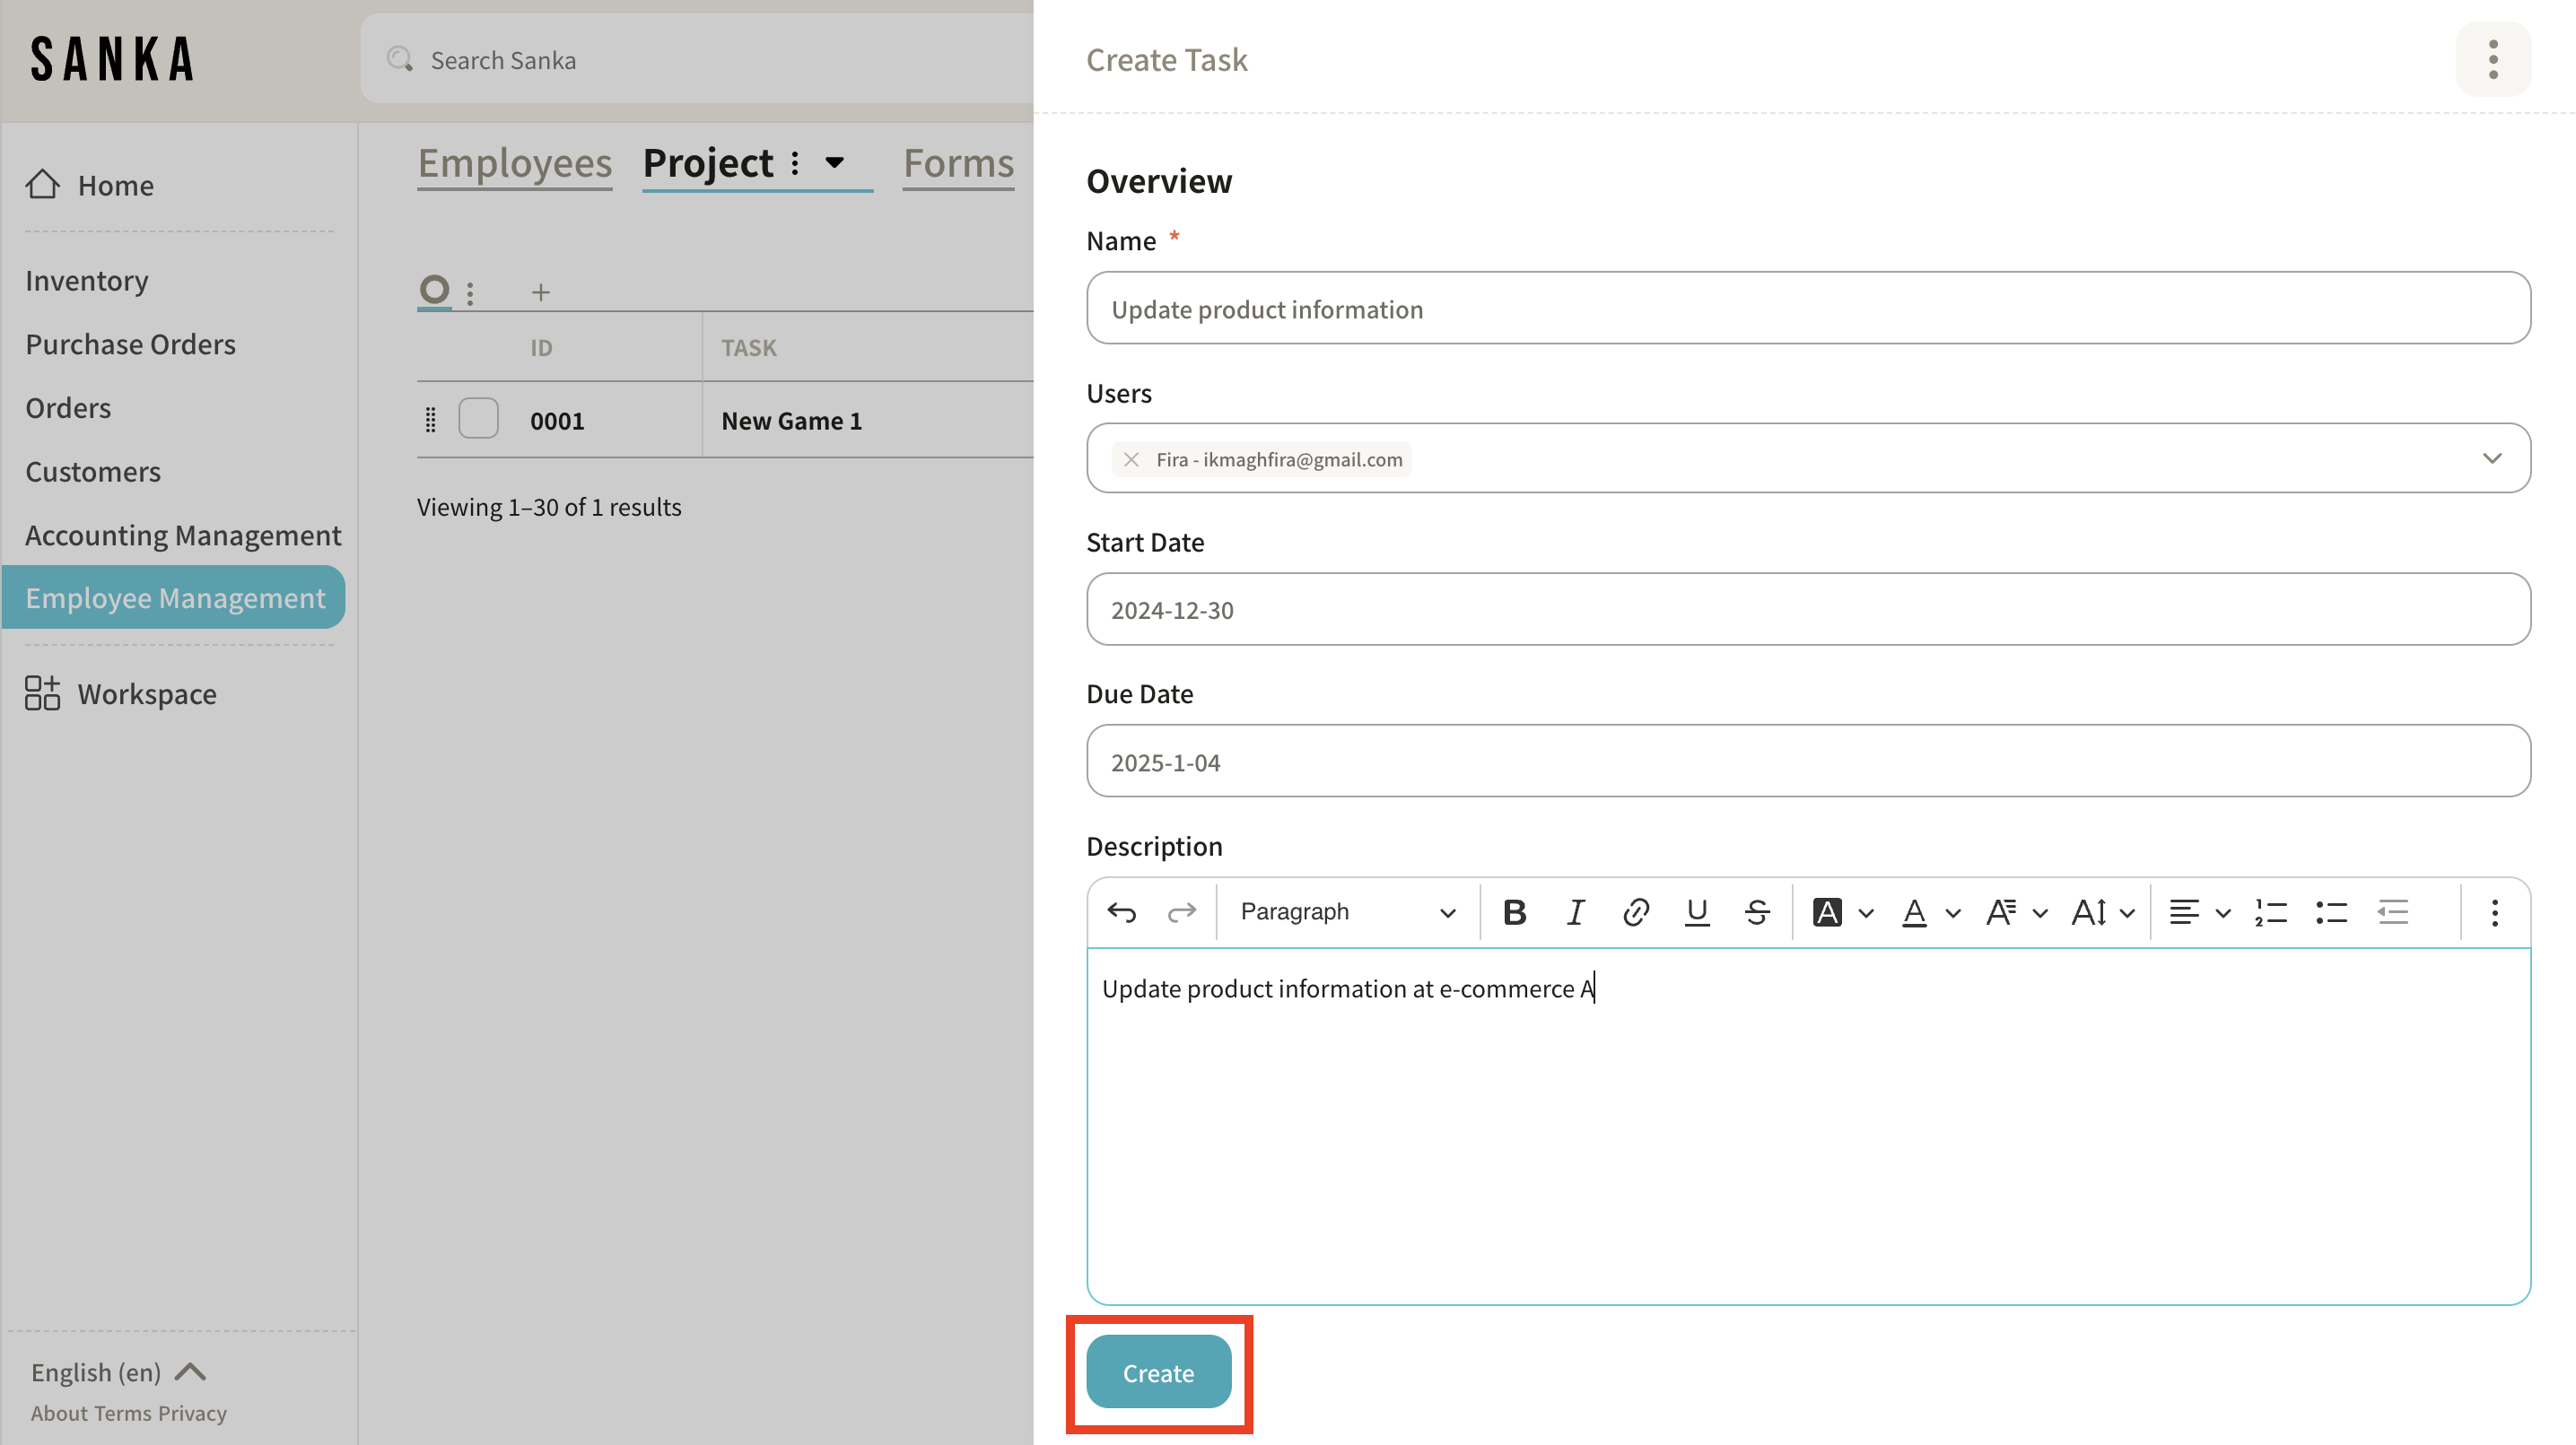Insert a bulleted list
Image resolution: width=2576 pixels, height=1445 pixels.
[2331, 912]
